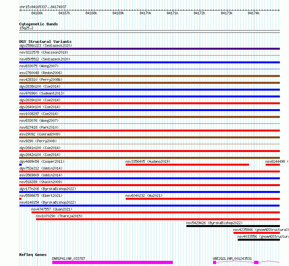Click the Cytogenetic Bands track title
The width and height of the screenshot is (289, 266).
39,24
